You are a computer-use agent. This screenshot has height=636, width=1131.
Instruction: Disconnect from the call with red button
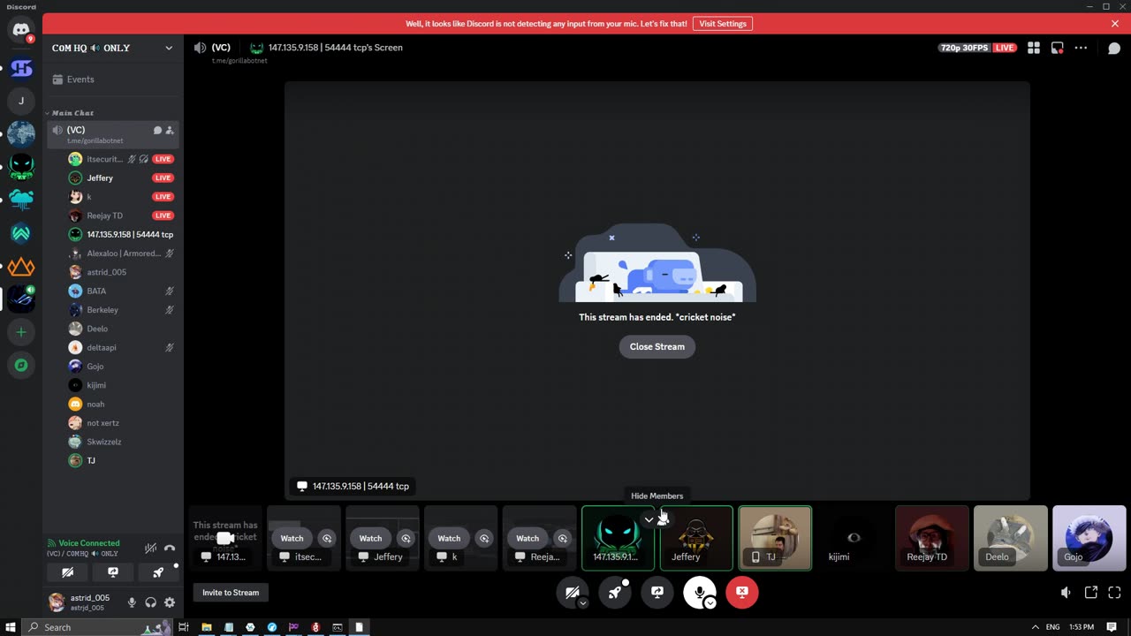coord(742,592)
